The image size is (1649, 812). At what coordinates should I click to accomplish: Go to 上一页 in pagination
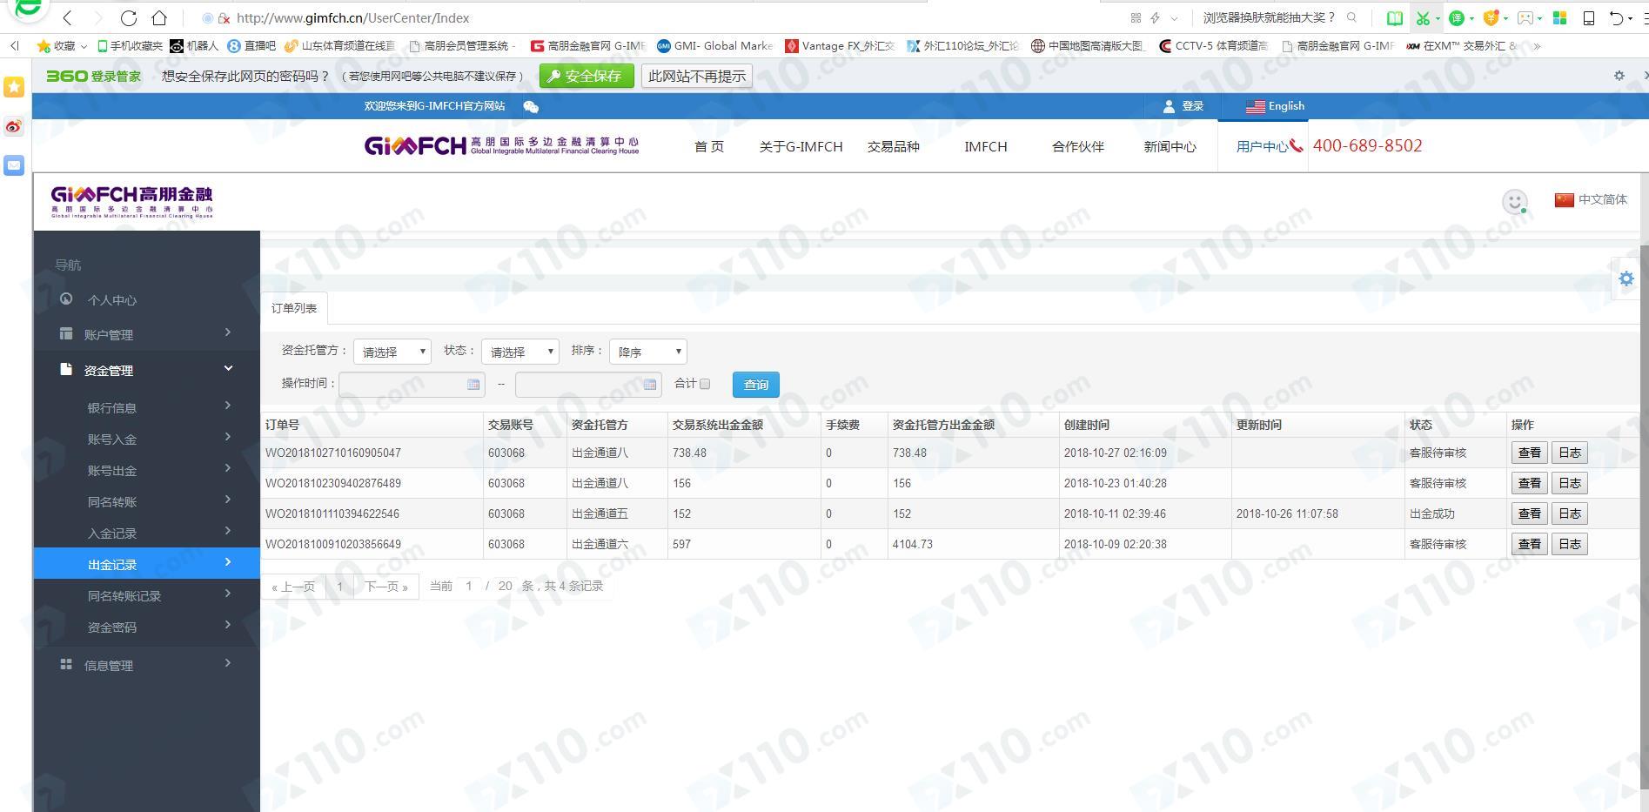(293, 587)
